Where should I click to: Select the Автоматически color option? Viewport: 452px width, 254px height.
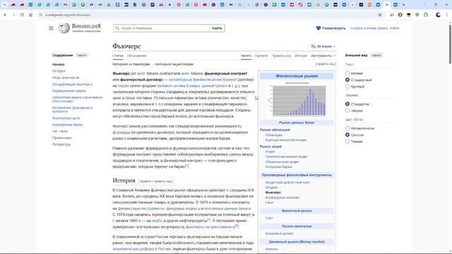click(x=347, y=128)
